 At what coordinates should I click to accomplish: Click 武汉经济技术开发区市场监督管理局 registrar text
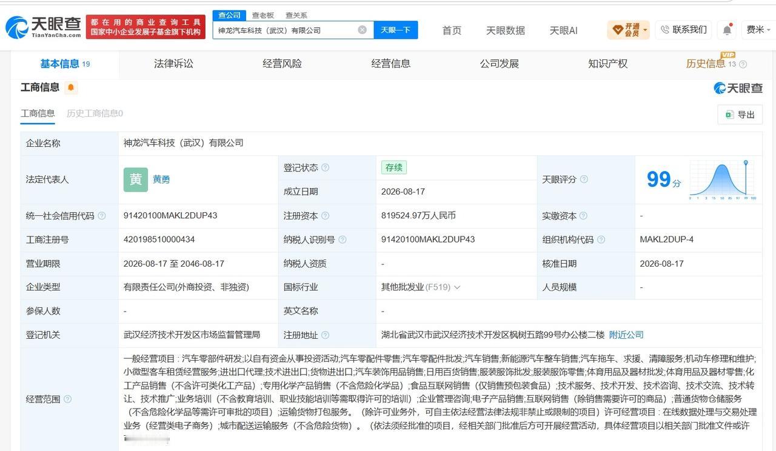[192, 335]
